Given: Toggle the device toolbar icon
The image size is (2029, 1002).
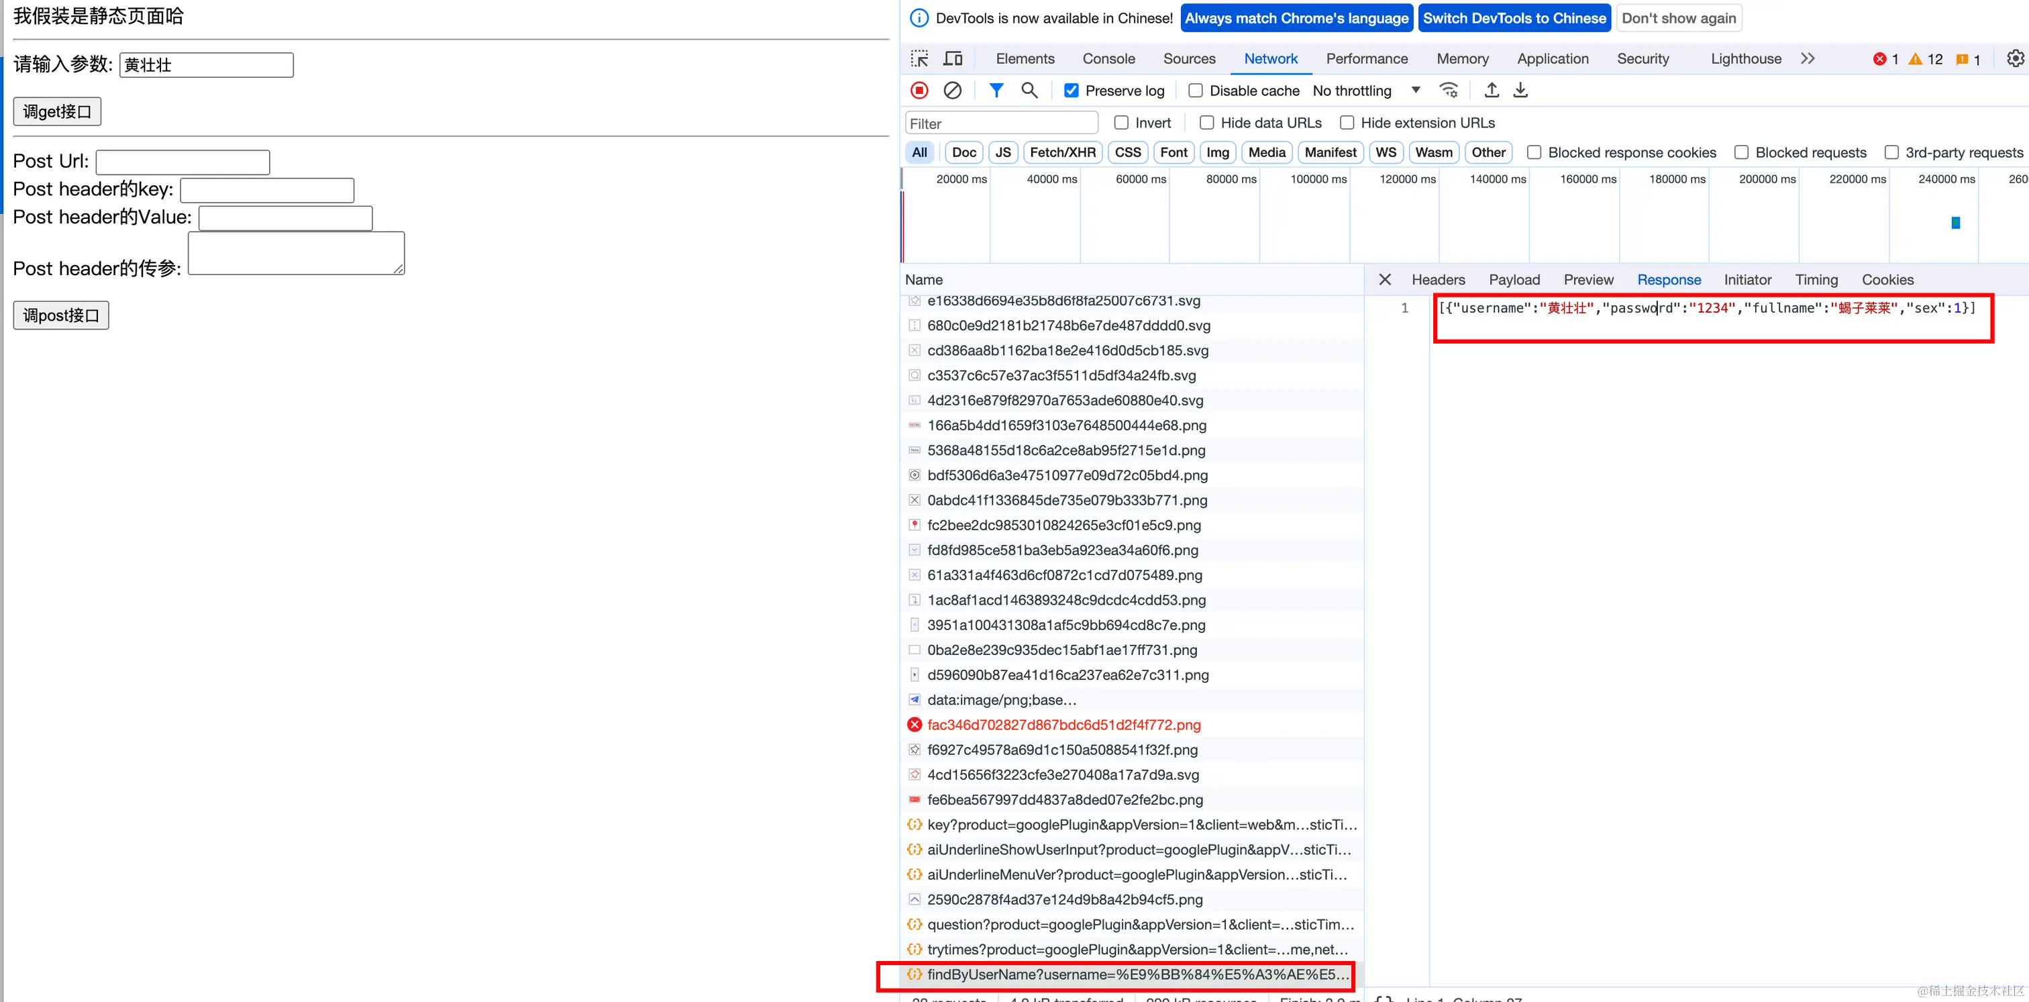Looking at the screenshot, I should [x=953, y=58].
